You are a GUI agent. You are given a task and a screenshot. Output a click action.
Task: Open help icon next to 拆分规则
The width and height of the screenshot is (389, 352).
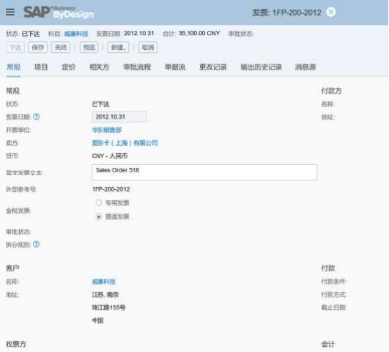click(x=36, y=244)
